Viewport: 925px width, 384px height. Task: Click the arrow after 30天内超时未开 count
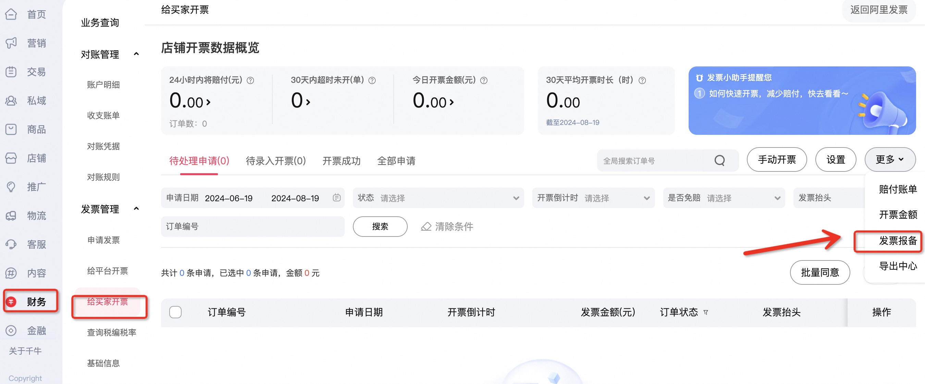coord(308,103)
